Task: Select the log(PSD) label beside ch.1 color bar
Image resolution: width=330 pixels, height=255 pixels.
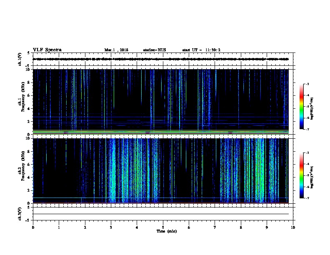Action: (x=312, y=108)
